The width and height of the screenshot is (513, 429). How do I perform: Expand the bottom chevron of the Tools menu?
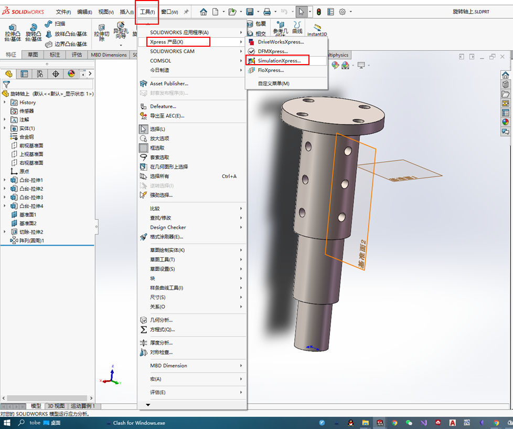coord(148,405)
